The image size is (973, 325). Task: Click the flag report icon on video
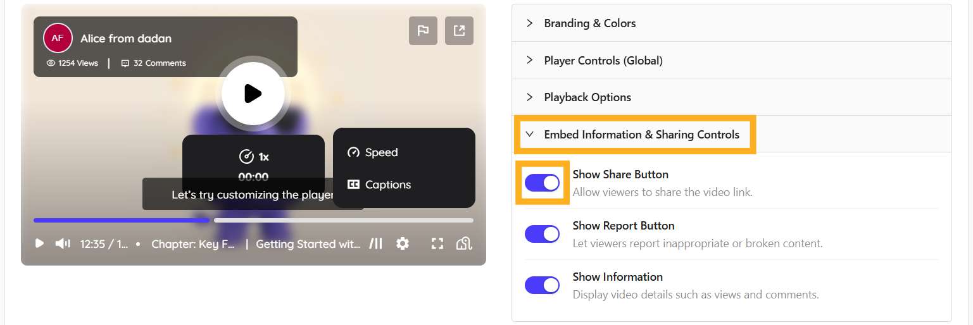423,30
